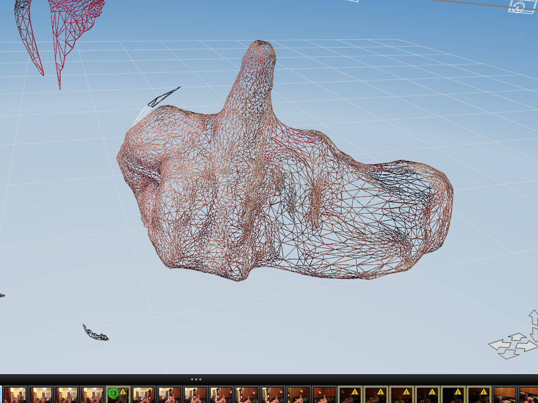Click the pan right navigation arrow
Image resolution: width=538 pixels, height=403 pixels.
[x=528, y=346]
